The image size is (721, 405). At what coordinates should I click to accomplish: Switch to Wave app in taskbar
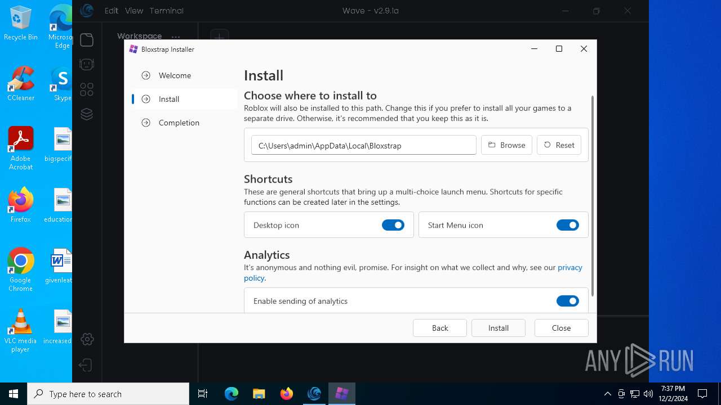314,394
